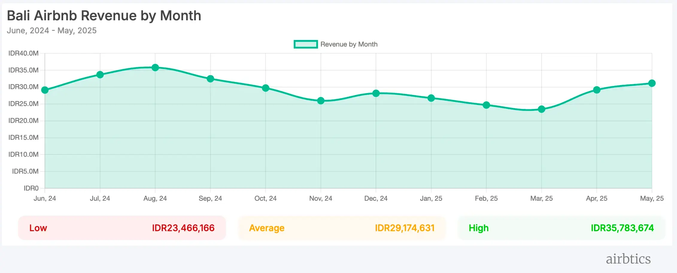Select the Jan, 25 data point
This screenshot has height=273, width=677.
pos(431,98)
